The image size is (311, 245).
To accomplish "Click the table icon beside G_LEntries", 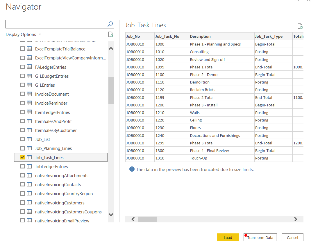I will (x=29, y=85).
